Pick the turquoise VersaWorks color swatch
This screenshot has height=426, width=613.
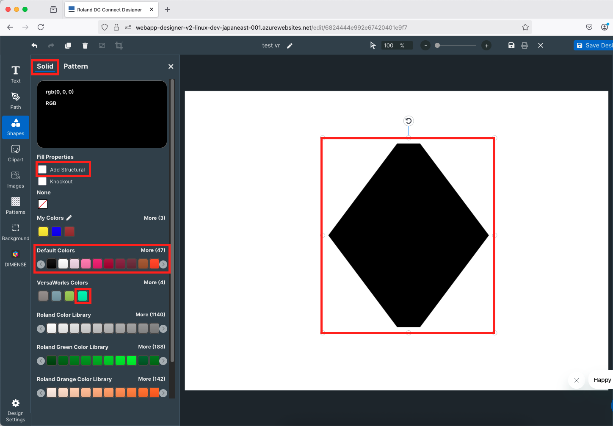83,296
